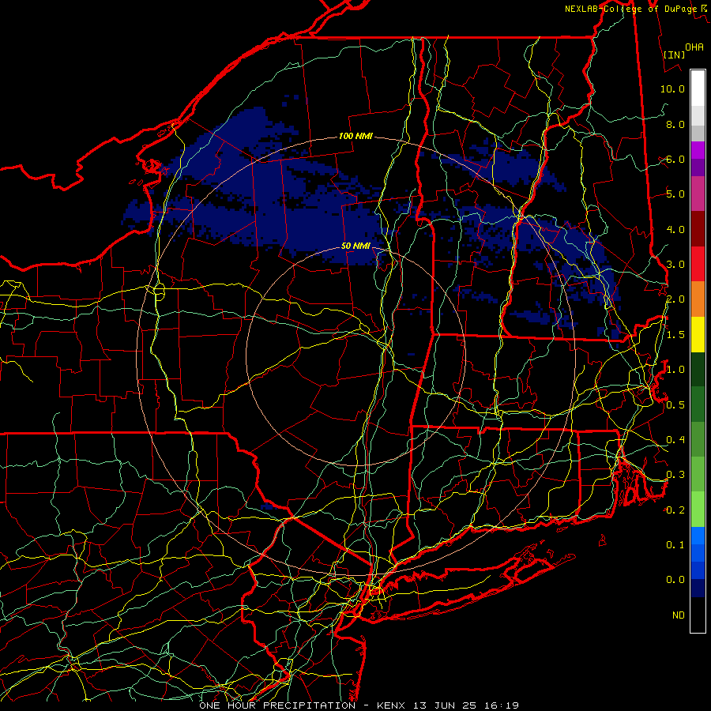This screenshot has height=711, width=711.
Task: Click the '100 NMI' range ring label
Action: pyautogui.click(x=356, y=136)
